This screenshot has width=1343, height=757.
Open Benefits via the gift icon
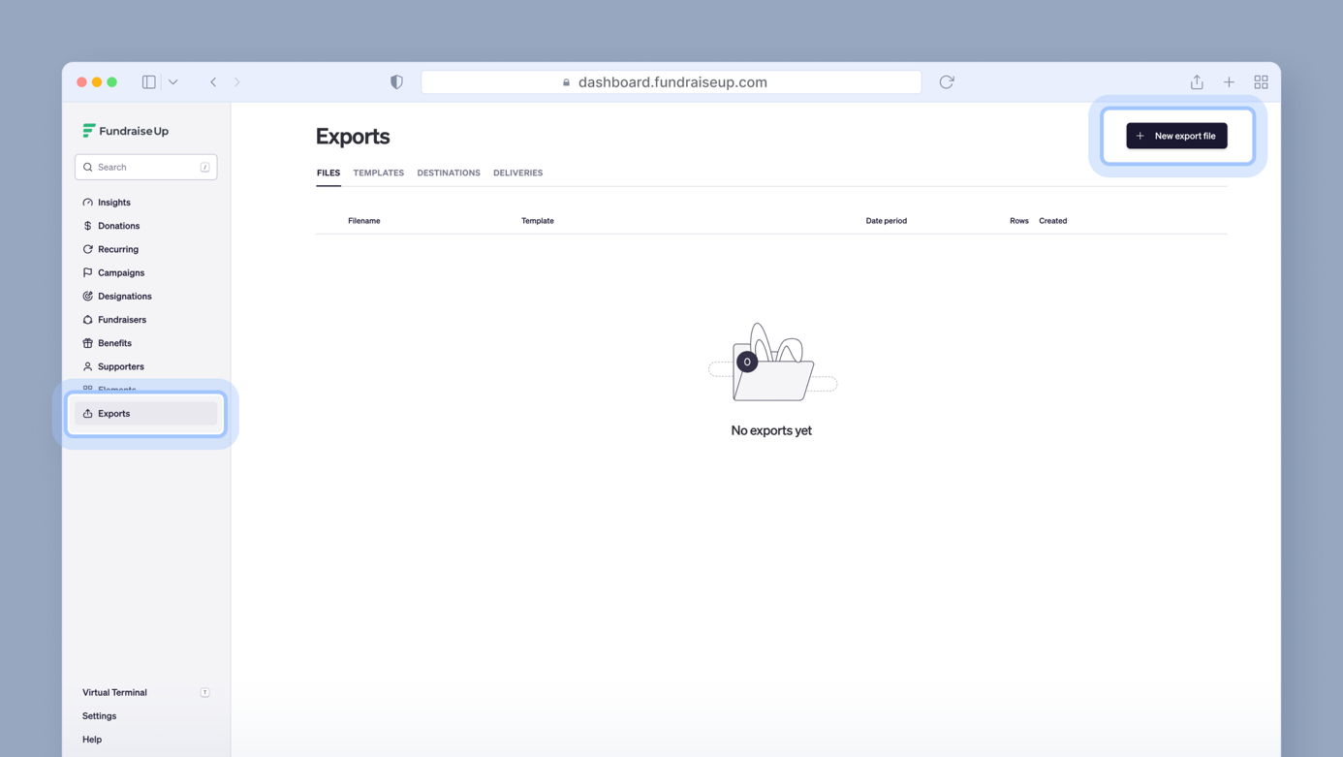click(88, 342)
